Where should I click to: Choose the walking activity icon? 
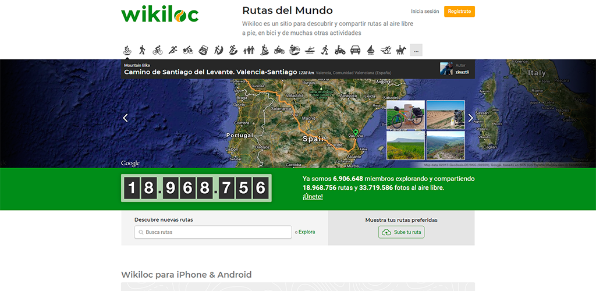325,50
